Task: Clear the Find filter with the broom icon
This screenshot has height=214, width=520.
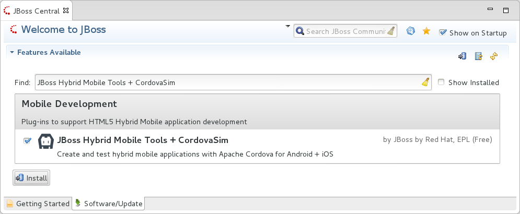Action: pos(425,82)
